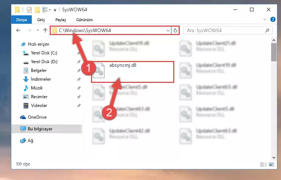
Task: Open Customize Quick Access Toolbar dropdown
Action: coord(55,10)
